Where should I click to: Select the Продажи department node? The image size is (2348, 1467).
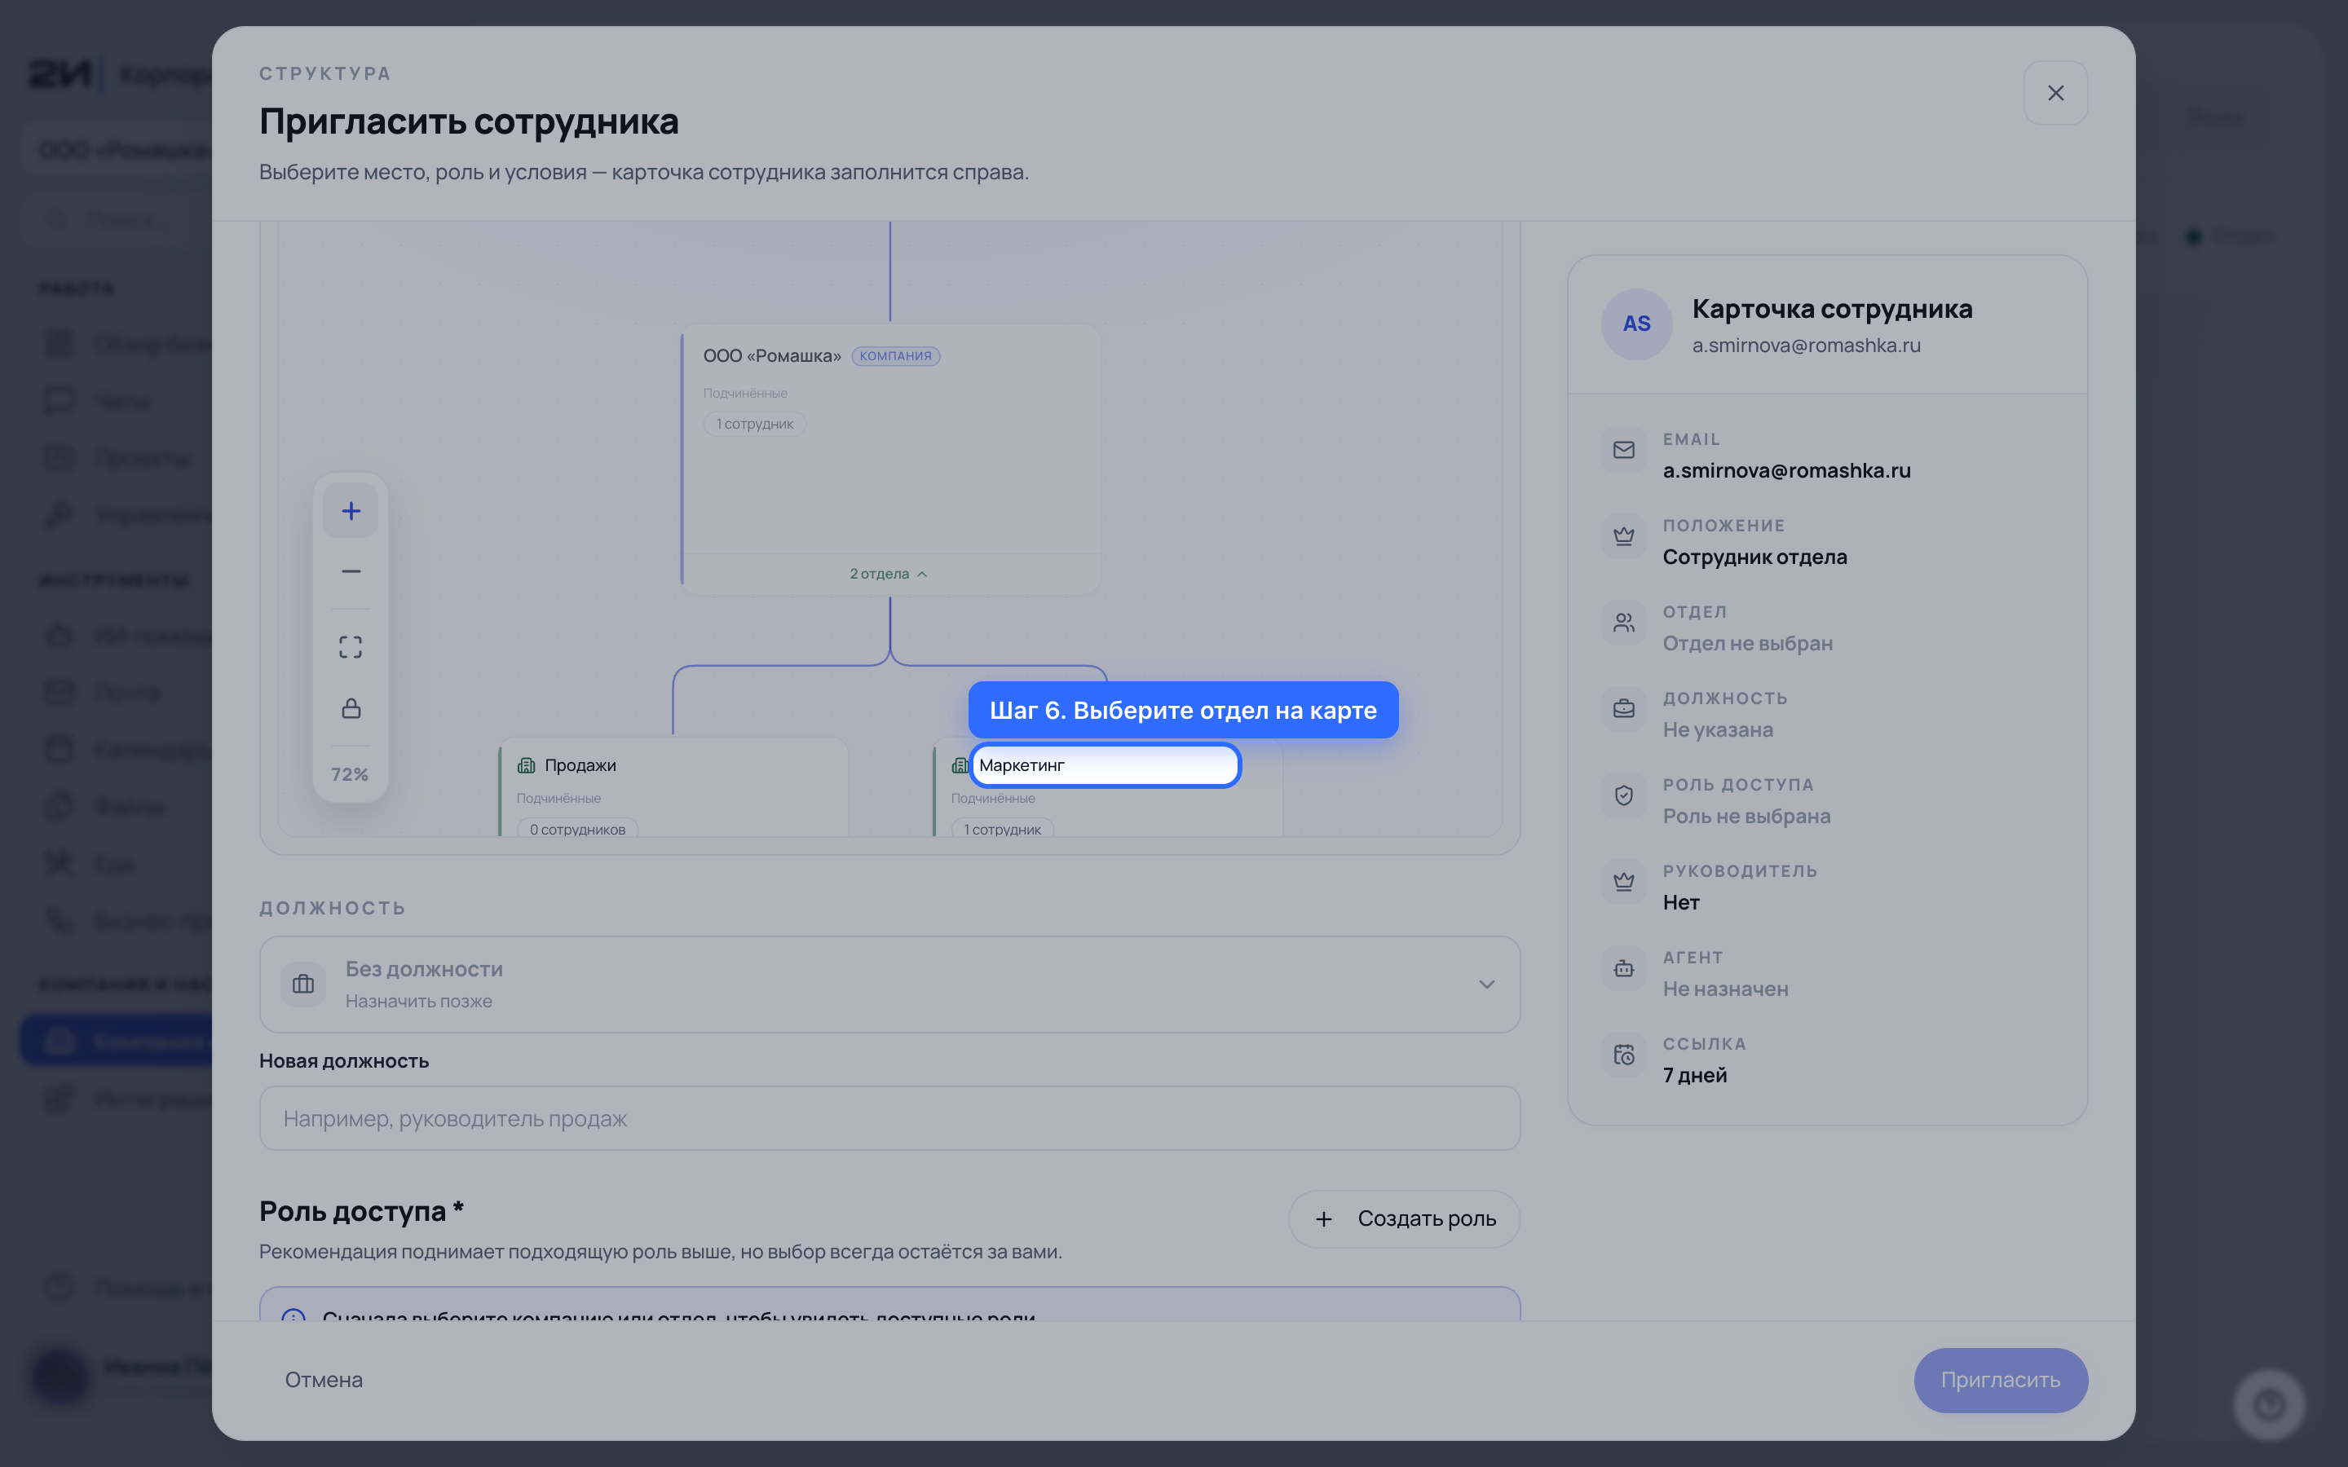[x=673, y=786]
